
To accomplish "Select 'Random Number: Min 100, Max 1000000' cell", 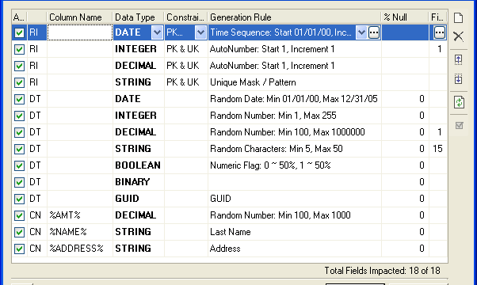I will [295, 132].
